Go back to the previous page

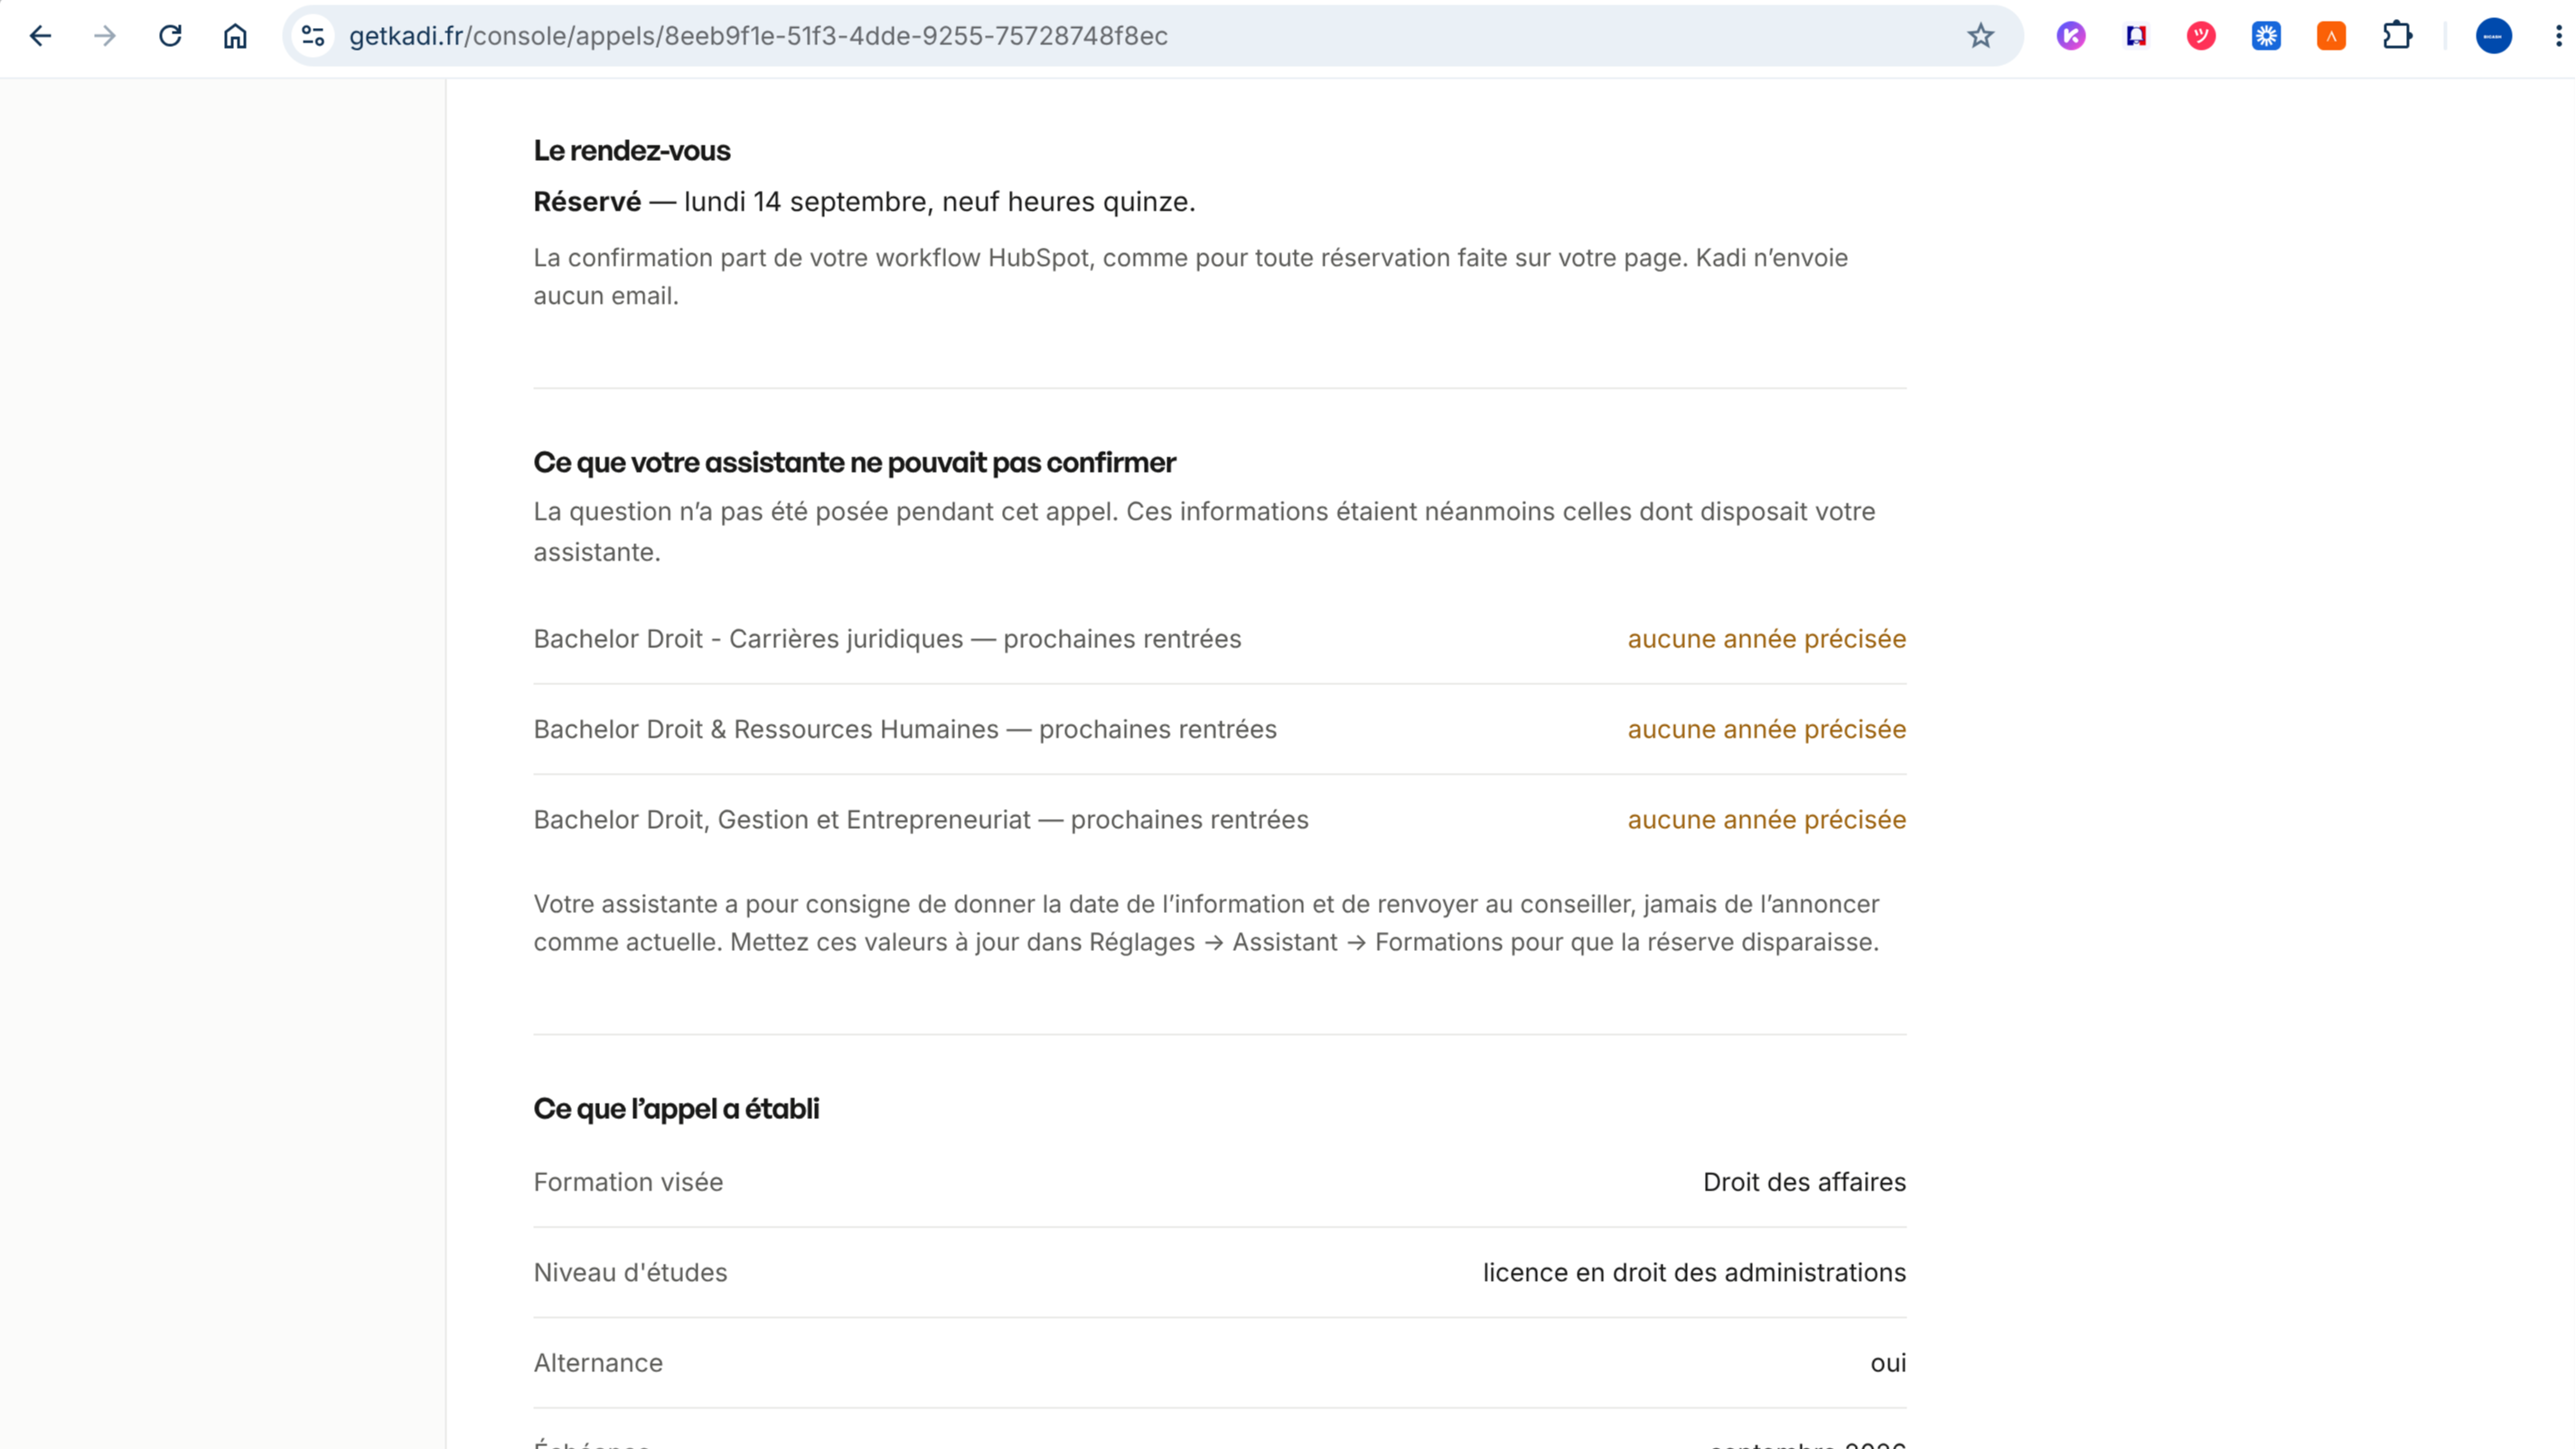coord(40,36)
